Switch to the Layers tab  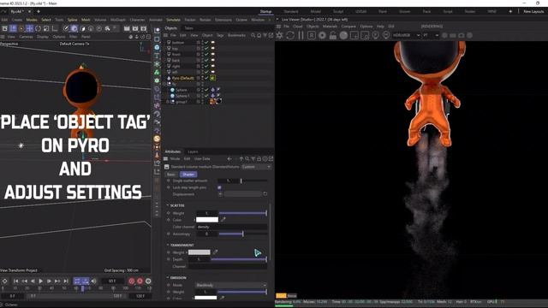click(193, 151)
